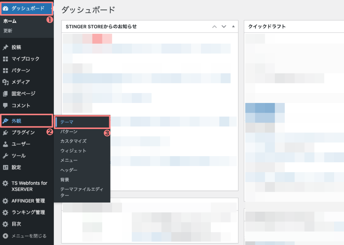Click the grid icon beside パターン in sidebar

click(5, 70)
